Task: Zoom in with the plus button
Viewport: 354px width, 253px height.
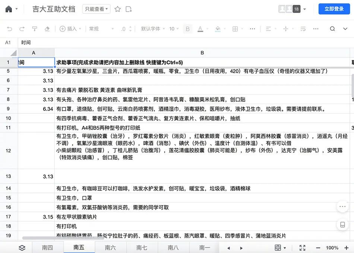Action: 346,248
